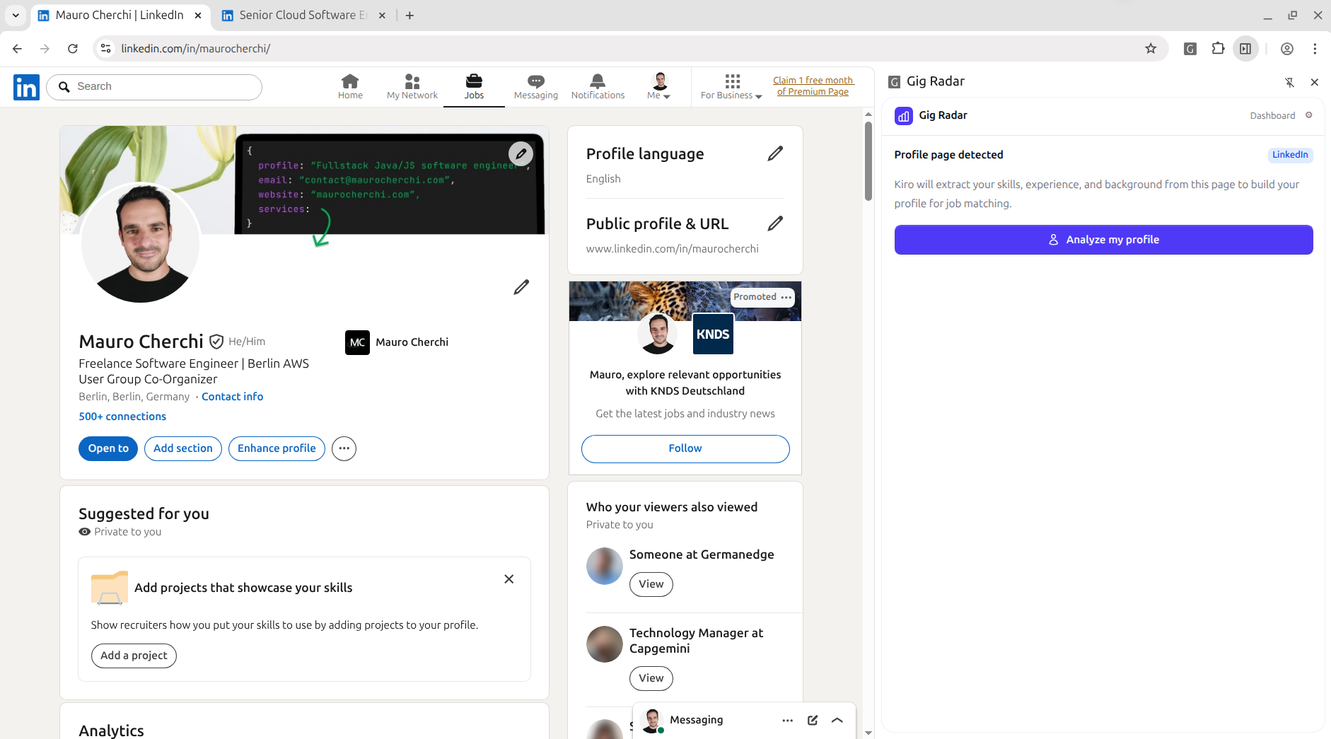
Task: Edit Profile language pencil icon
Action: (775, 153)
